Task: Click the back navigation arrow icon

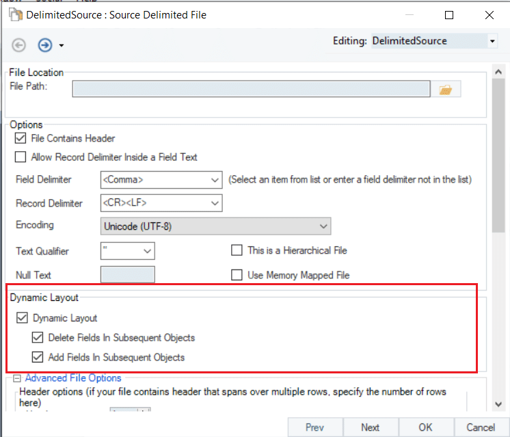Action: [19, 45]
